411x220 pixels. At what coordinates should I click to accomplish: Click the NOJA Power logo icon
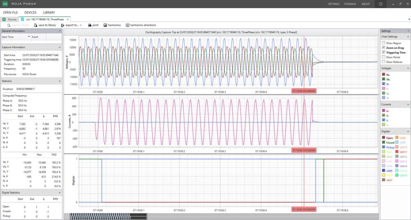coord(5,4)
